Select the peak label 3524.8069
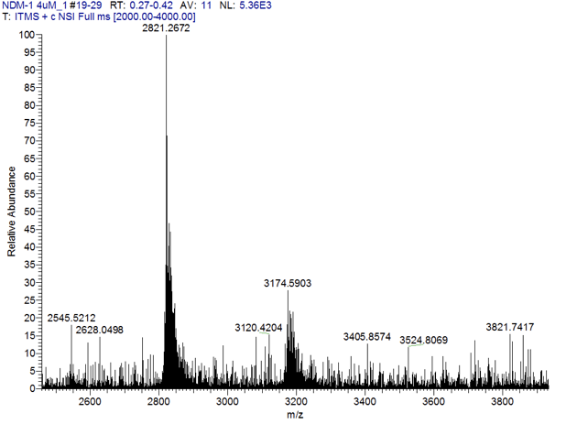Image resolution: width=577 pixels, height=424 pixels. coord(423,340)
